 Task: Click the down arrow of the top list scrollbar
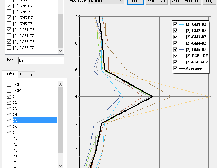pos(61,51)
